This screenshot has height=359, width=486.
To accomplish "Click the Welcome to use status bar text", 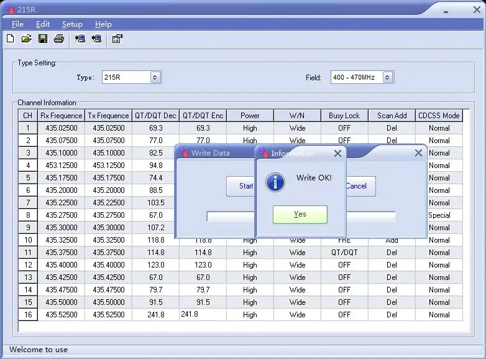I will (39, 350).
